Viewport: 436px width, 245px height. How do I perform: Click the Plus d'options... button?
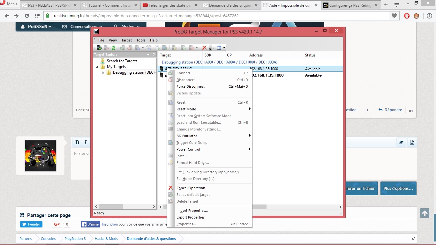398,189
